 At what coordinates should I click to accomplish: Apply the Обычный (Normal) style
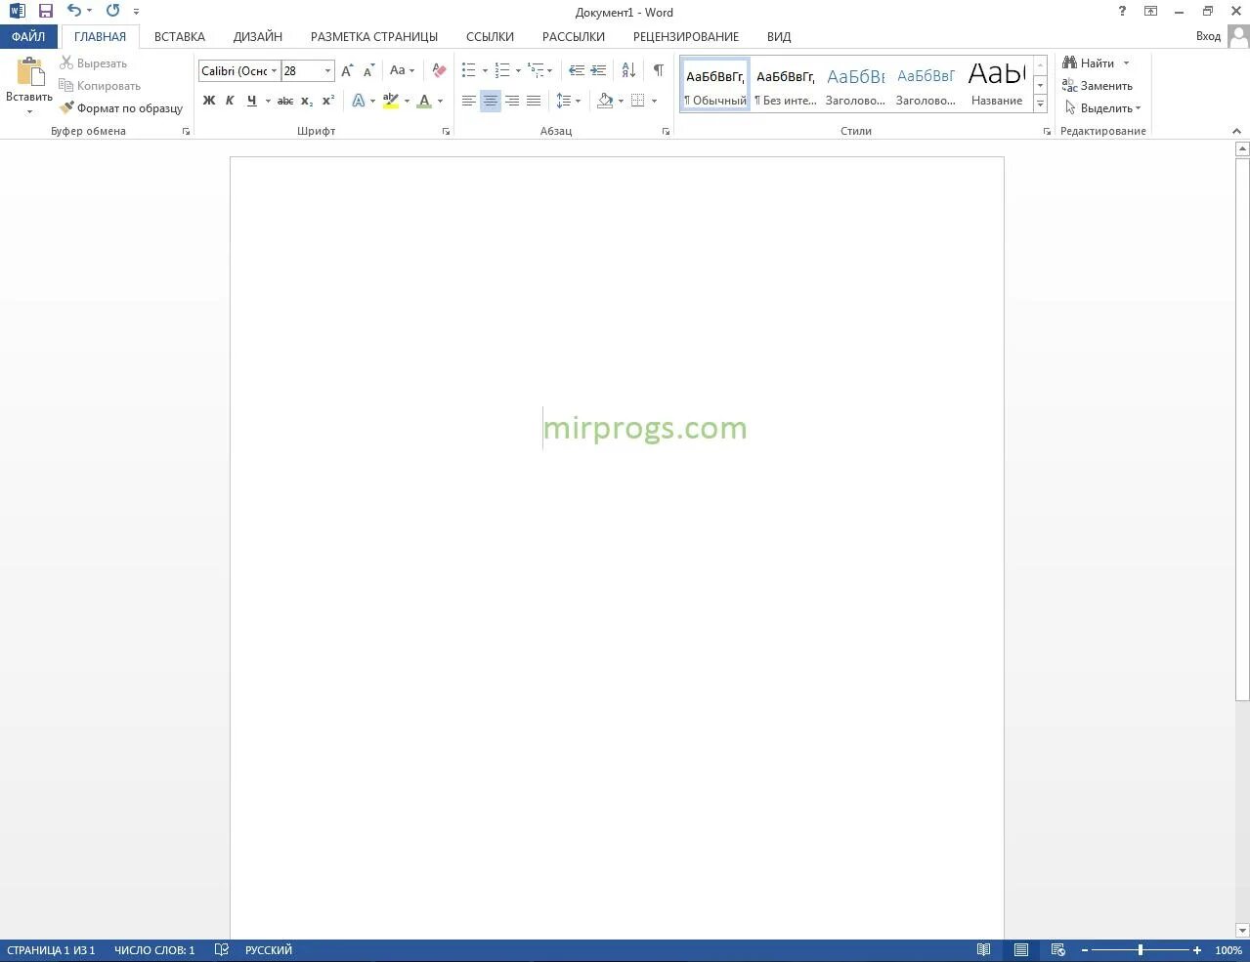[715, 83]
